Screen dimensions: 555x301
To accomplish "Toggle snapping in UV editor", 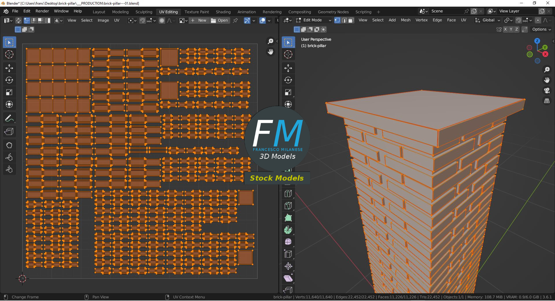I will (x=142, y=21).
